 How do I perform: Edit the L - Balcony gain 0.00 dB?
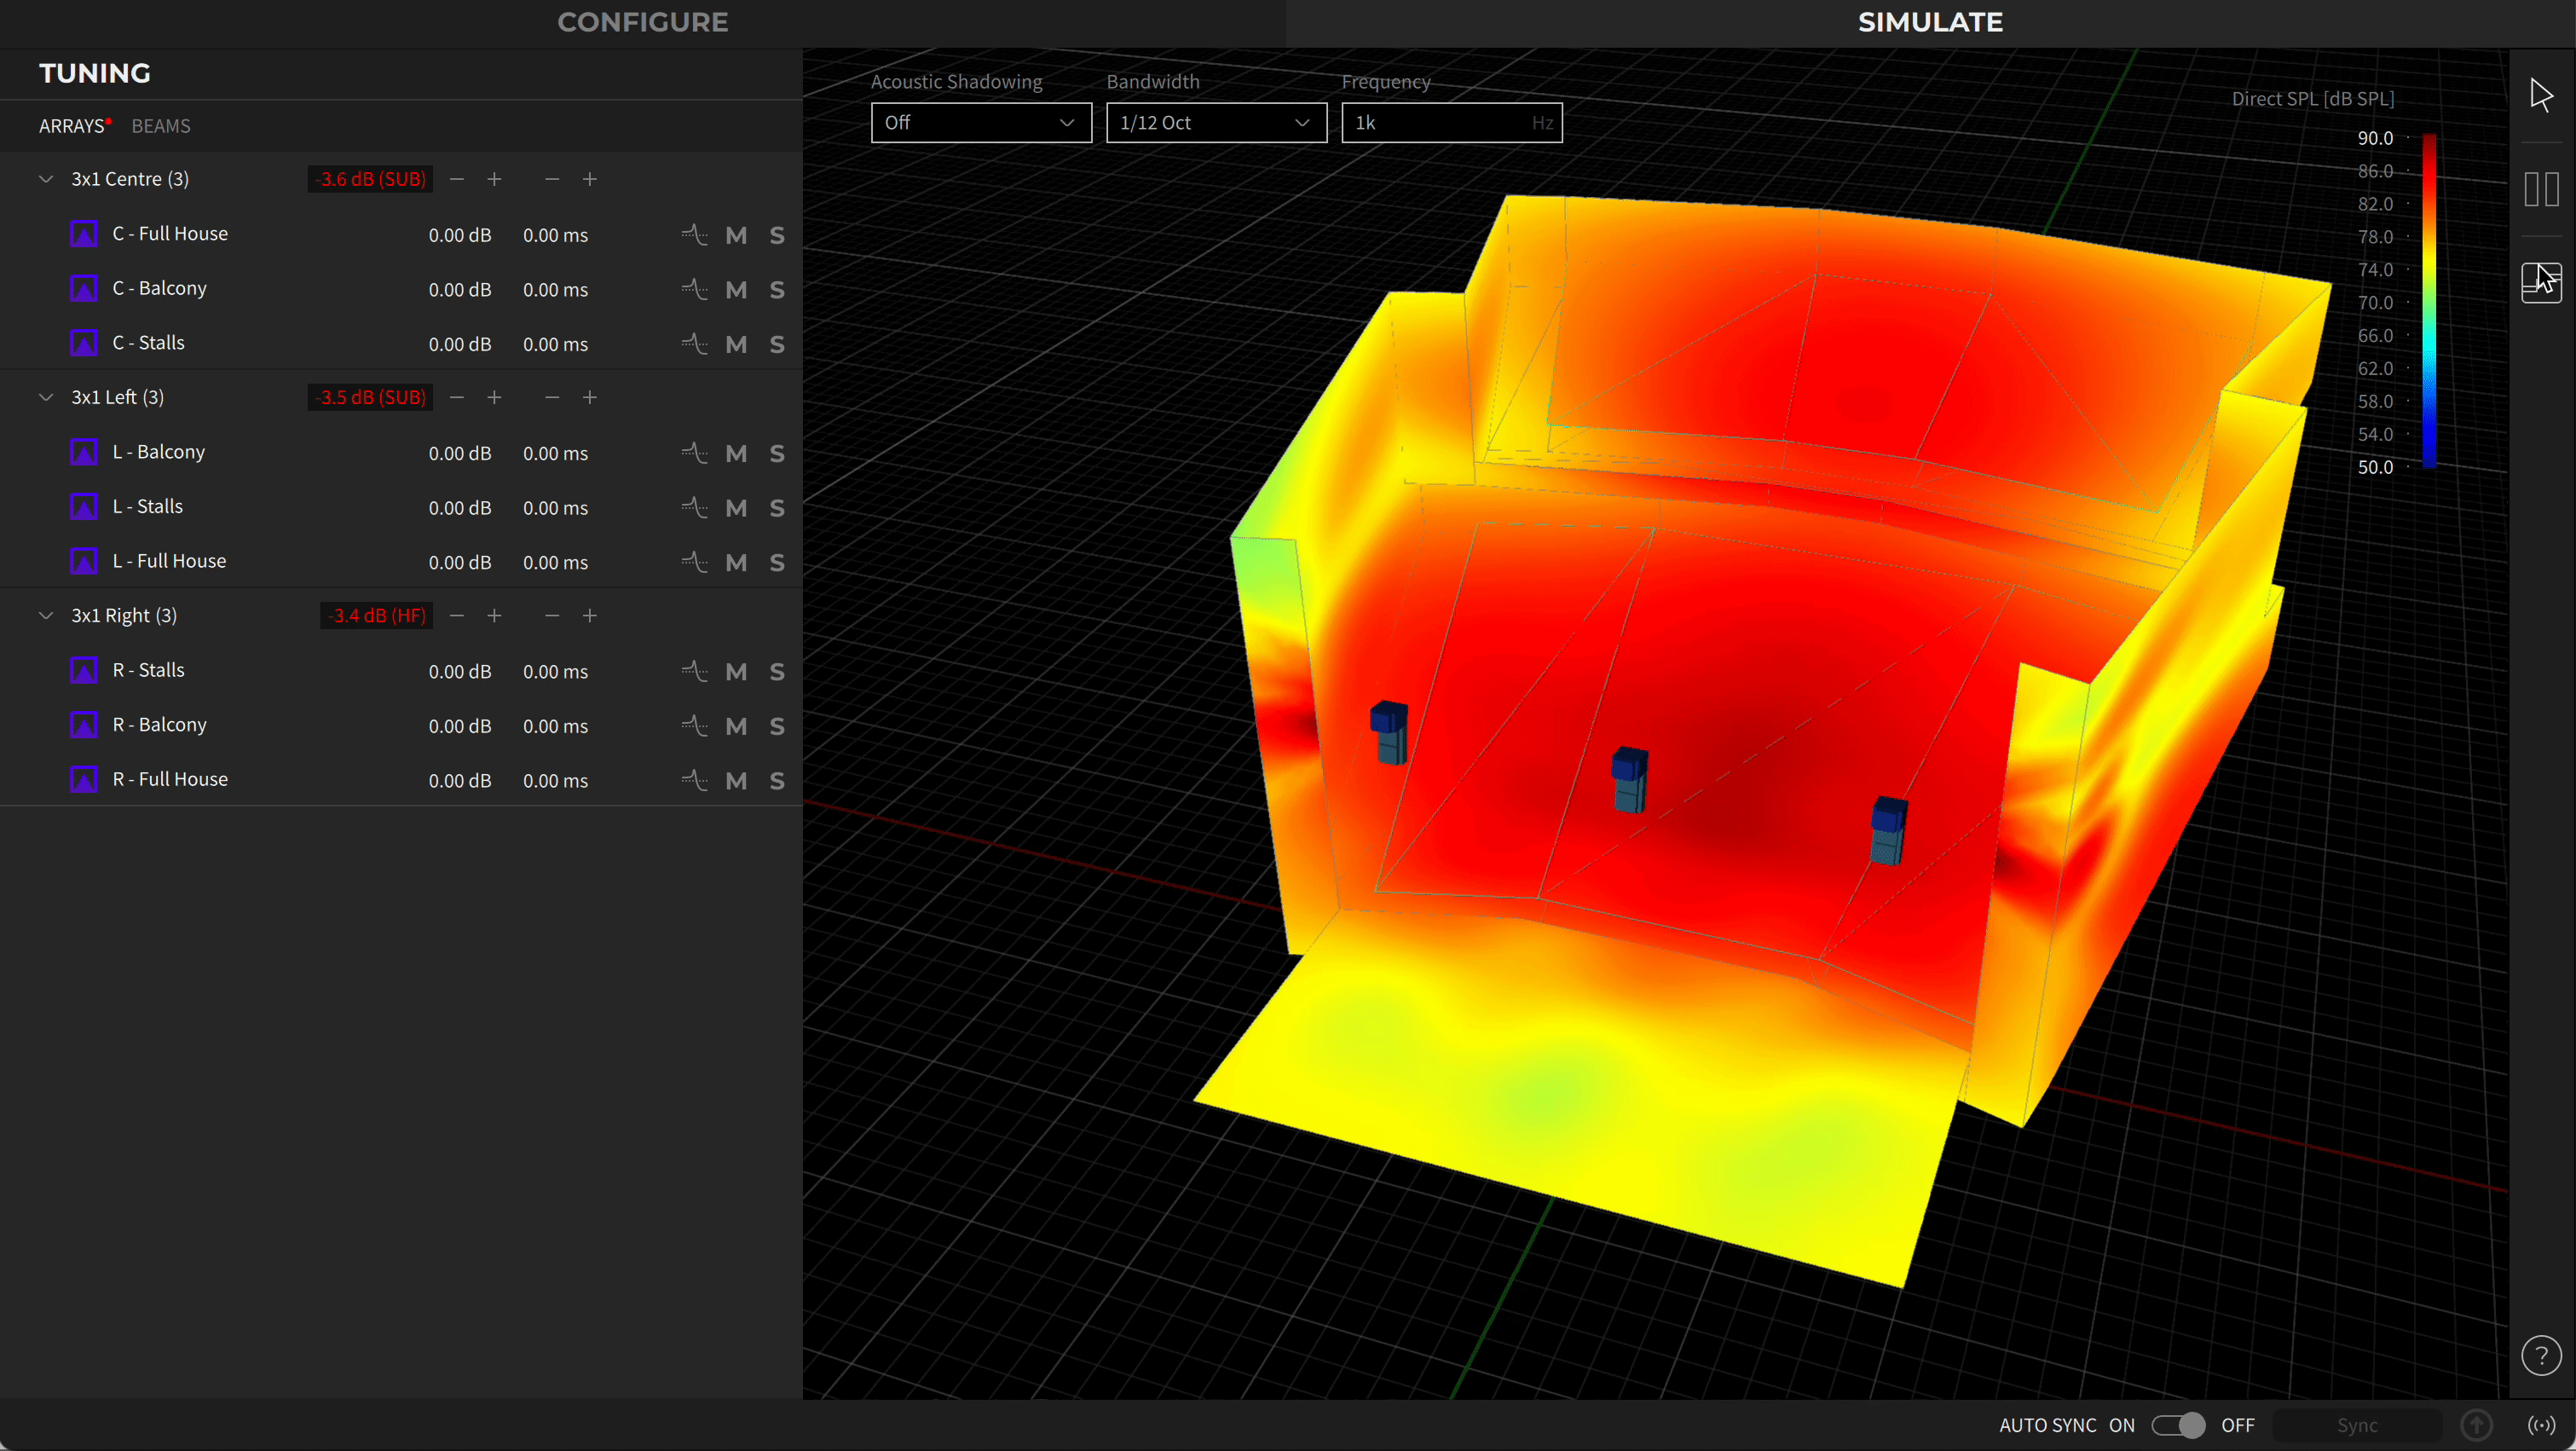point(460,453)
